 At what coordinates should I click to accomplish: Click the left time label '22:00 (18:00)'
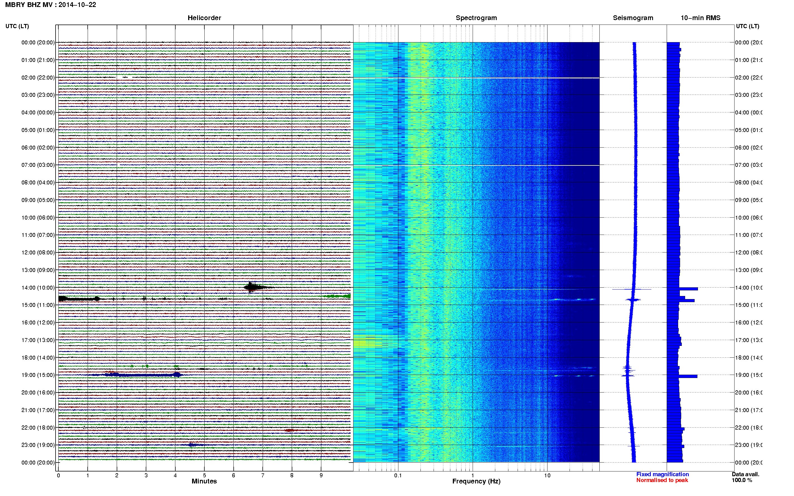[38, 428]
